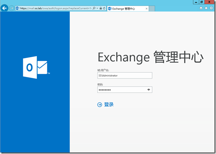Minimize the browser window
This screenshot has height=154, width=216.
(x=196, y=2)
